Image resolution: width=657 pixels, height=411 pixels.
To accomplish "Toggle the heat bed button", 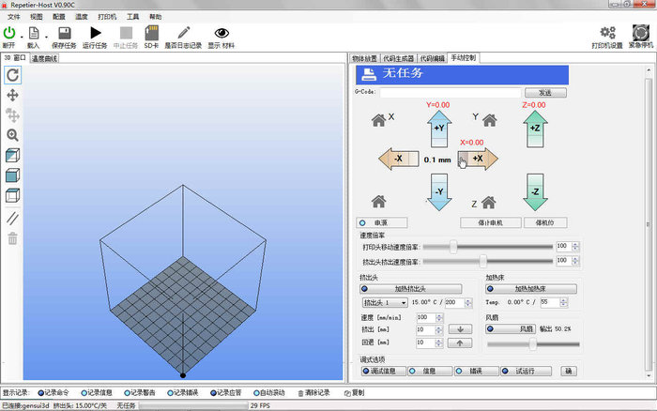I will [x=525, y=289].
